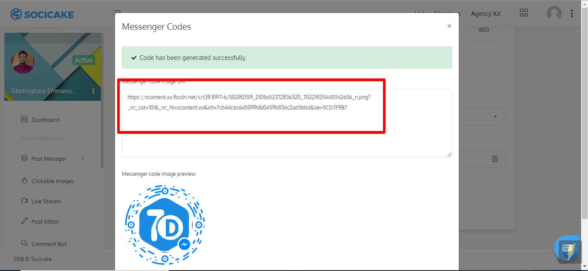Open the apps grid icon in header

(x=524, y=13)
